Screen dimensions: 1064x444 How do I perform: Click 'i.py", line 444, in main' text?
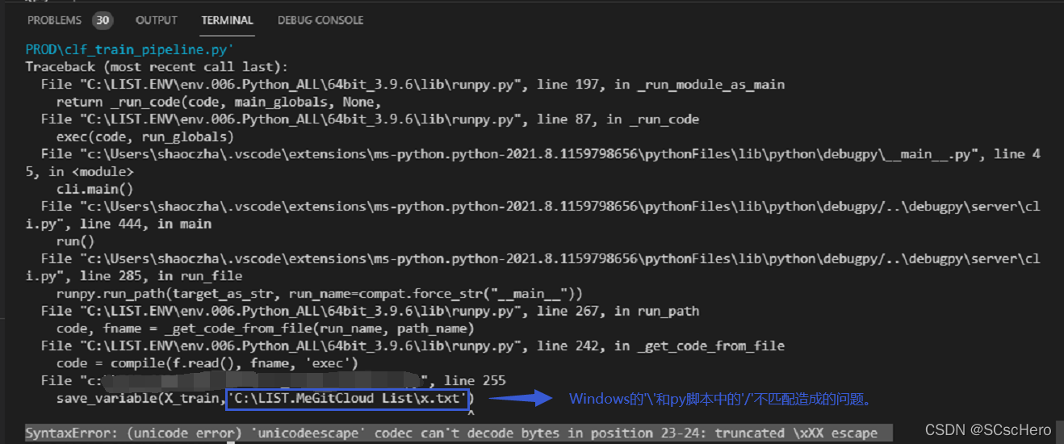119,224
